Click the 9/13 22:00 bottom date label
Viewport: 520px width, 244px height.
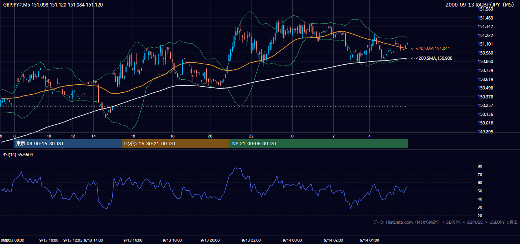tap(251, 240)
